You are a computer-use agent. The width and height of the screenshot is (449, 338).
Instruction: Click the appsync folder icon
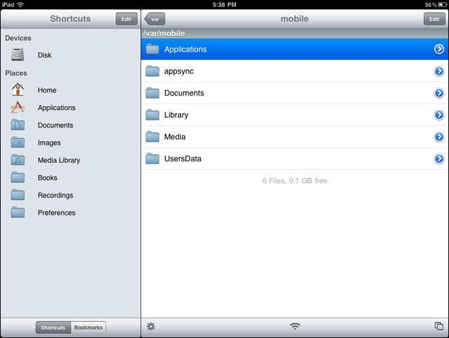153,71
